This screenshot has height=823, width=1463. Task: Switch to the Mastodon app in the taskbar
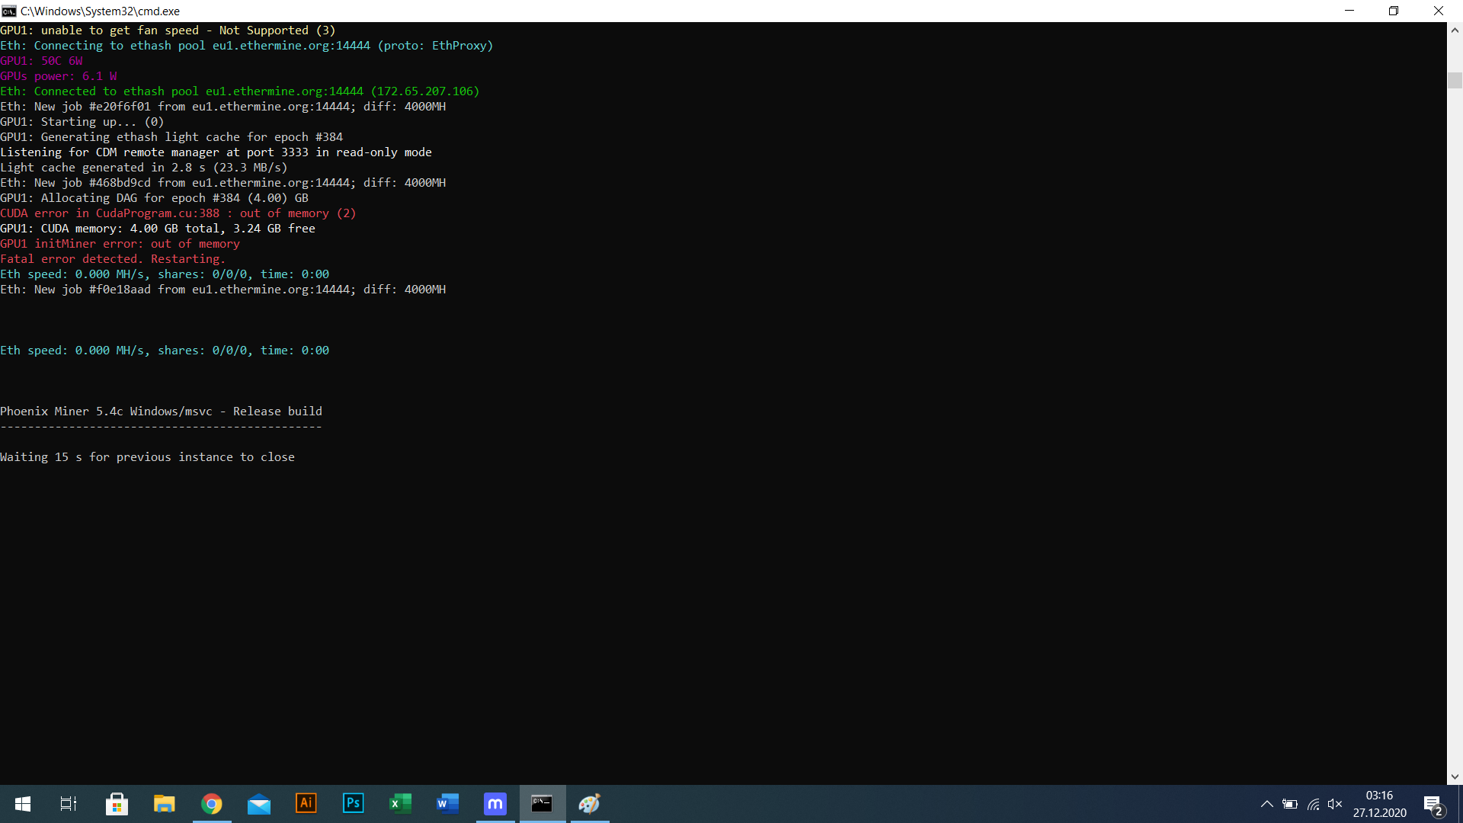495,804
